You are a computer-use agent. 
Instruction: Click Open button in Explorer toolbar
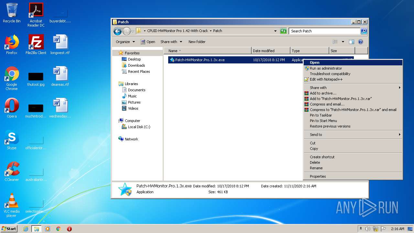click(x=148, y=42)
